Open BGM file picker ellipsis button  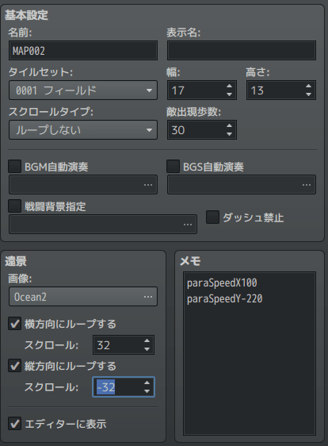(x=148, y=185)
